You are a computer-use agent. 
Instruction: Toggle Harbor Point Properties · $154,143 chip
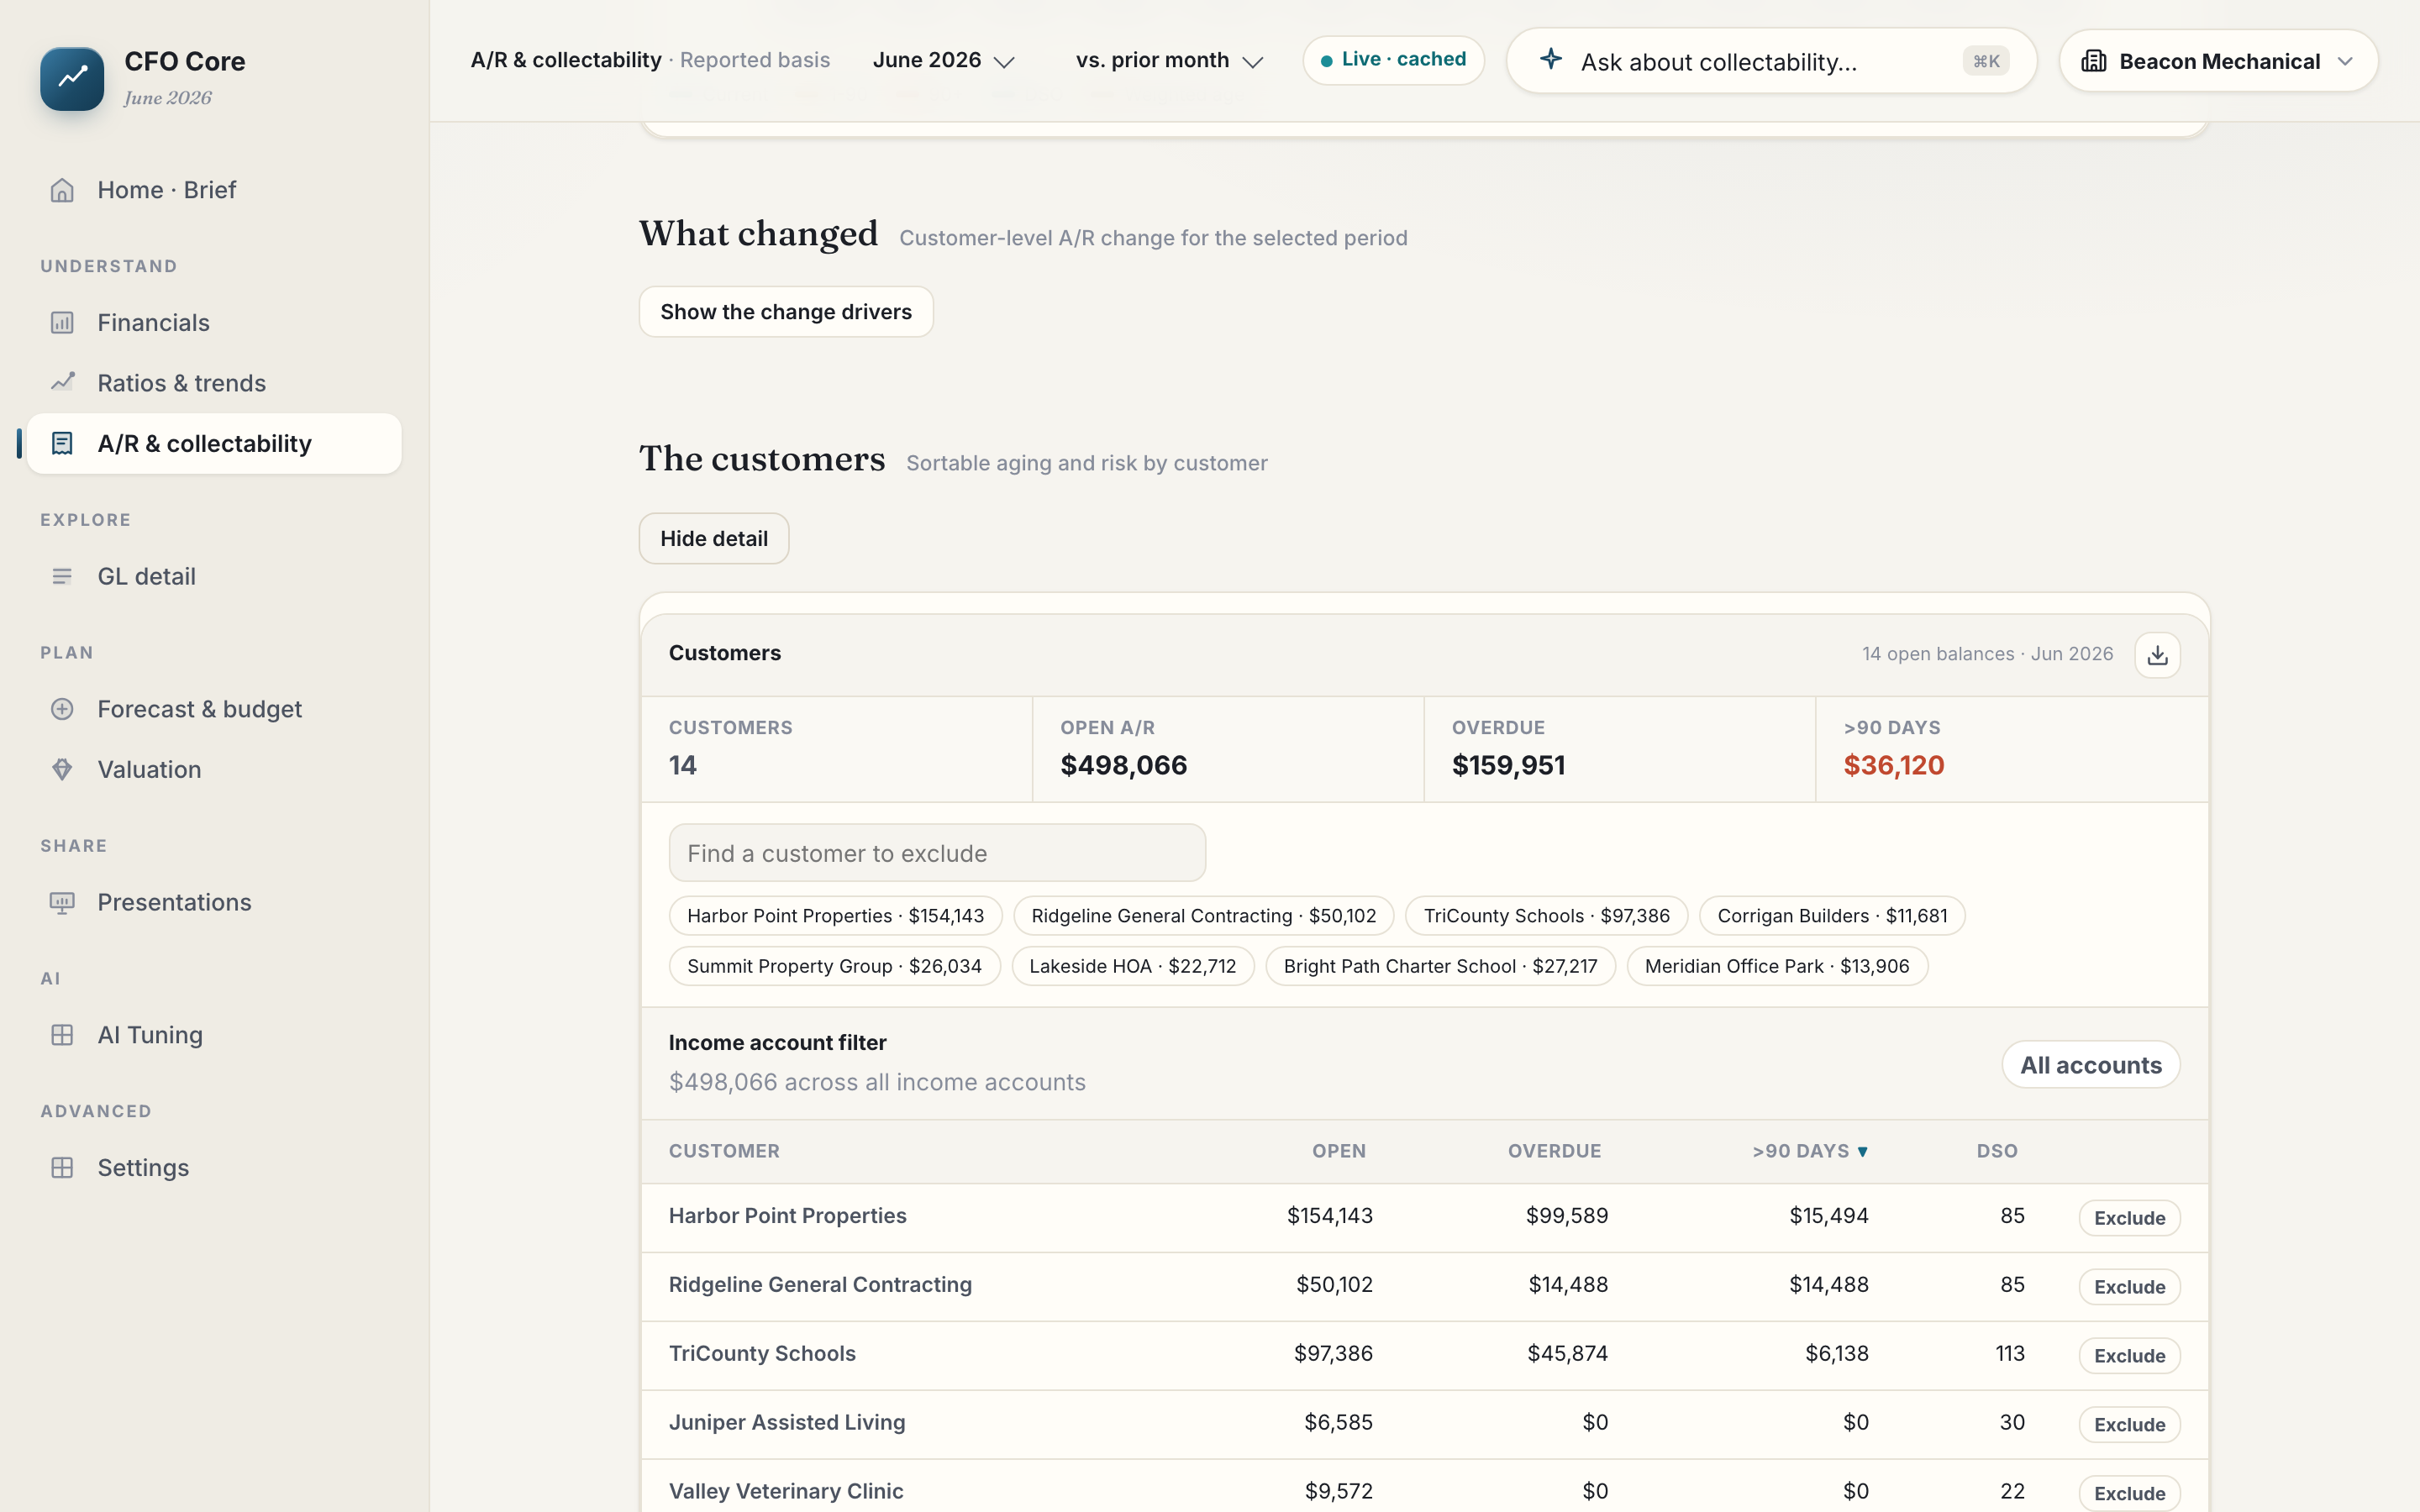(x=835, y=916)
